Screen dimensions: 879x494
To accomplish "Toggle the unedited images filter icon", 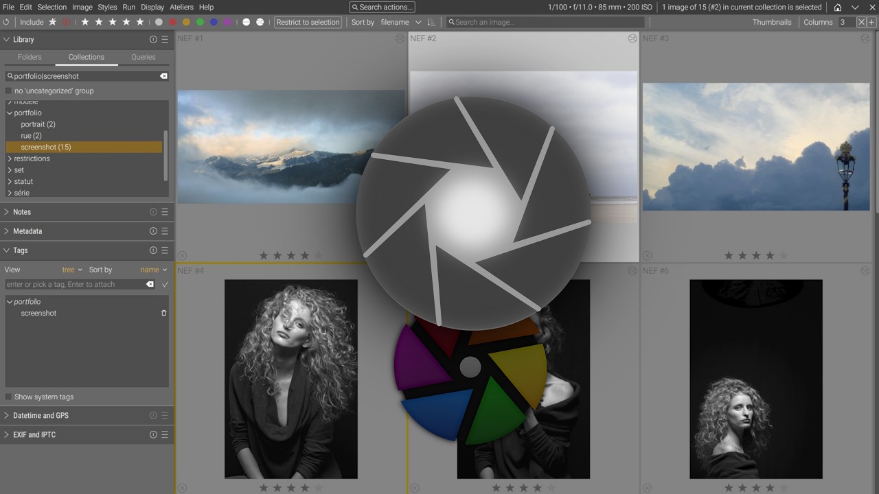I will [247, 22].
